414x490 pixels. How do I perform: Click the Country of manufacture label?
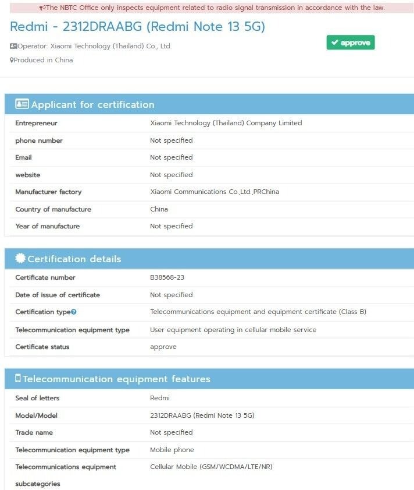click(53, 209)
